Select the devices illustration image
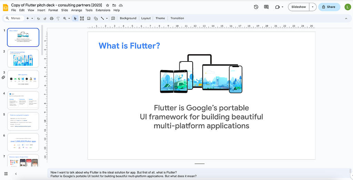Image resolution: width=353 pixels, height=180 pixels. point(201,74)
